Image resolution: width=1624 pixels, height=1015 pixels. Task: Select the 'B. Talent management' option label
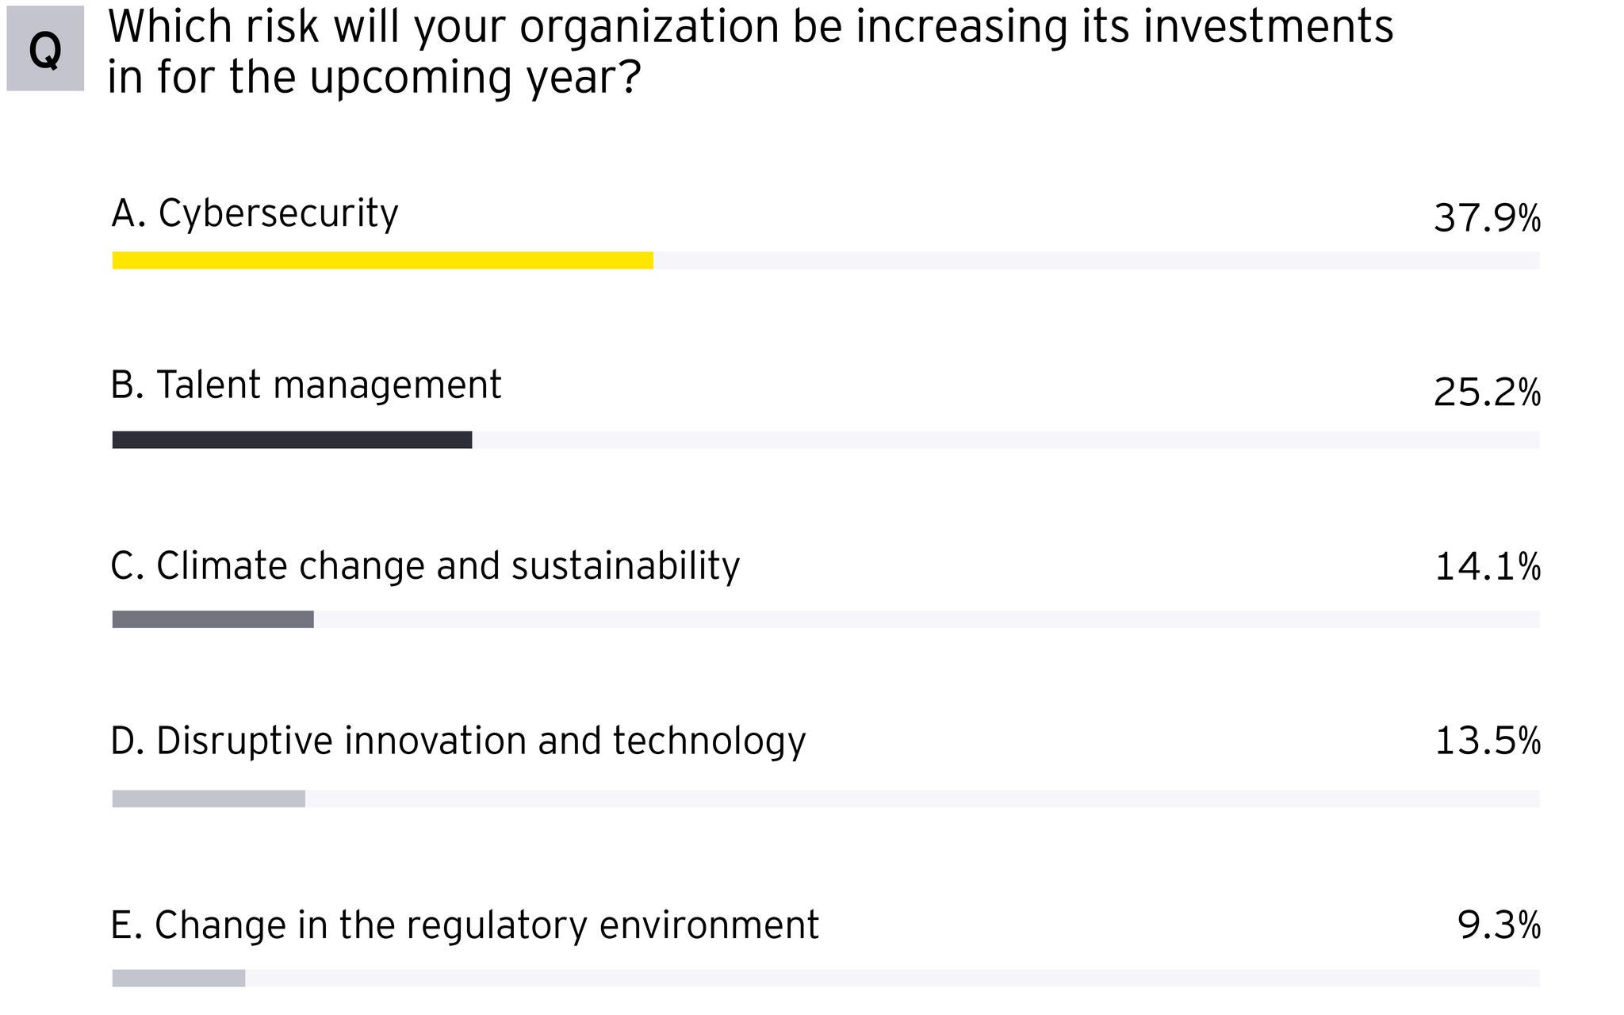(305, 385)
